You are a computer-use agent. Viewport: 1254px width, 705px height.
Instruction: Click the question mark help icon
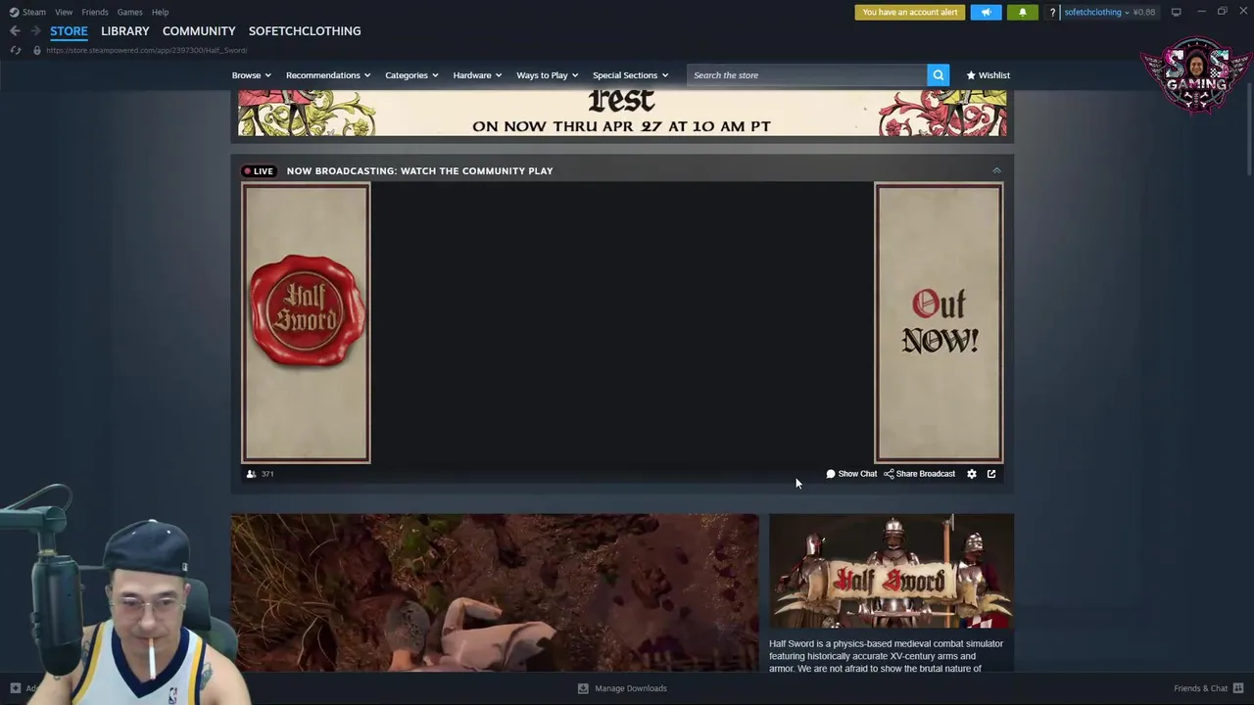click(1052, 13)
